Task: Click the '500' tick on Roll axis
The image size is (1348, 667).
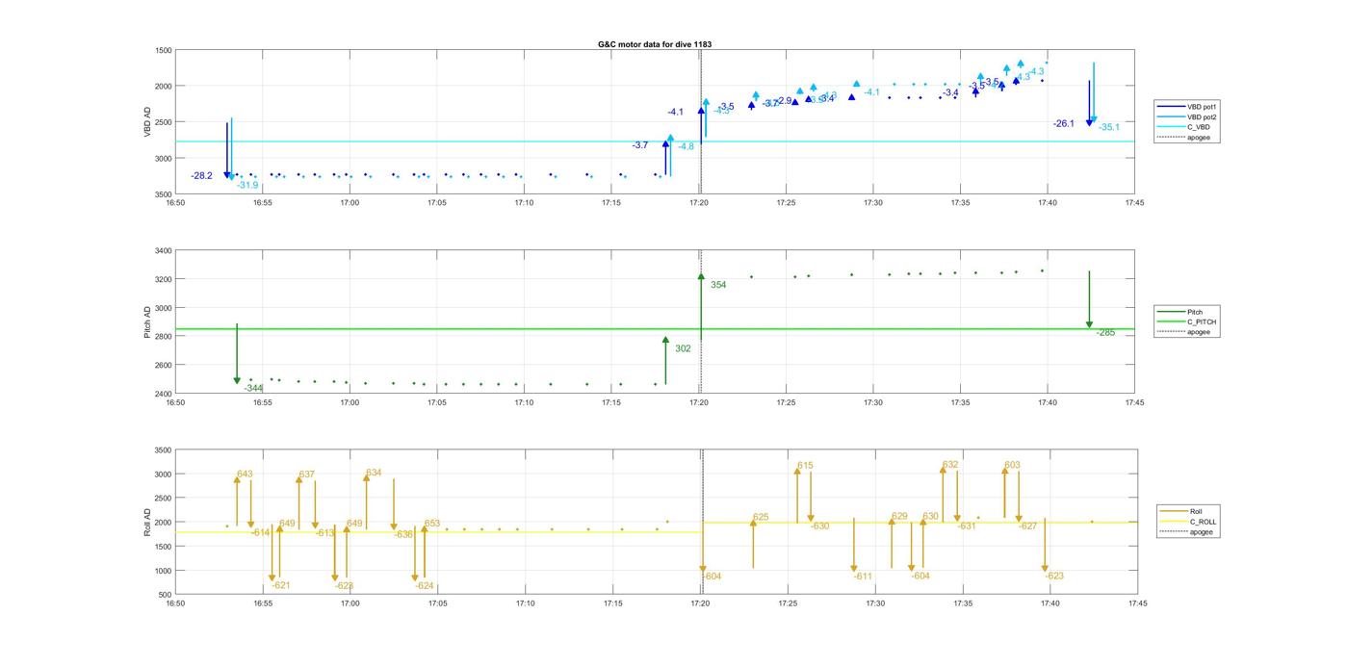Action: (x=166, y=595)
